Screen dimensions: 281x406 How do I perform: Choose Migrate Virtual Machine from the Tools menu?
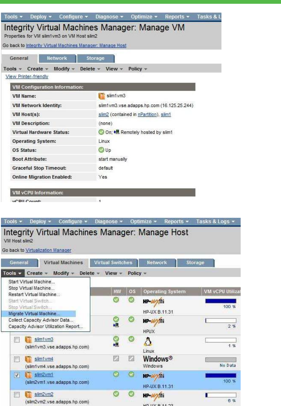pyautogui.click(x=34, y=314)
